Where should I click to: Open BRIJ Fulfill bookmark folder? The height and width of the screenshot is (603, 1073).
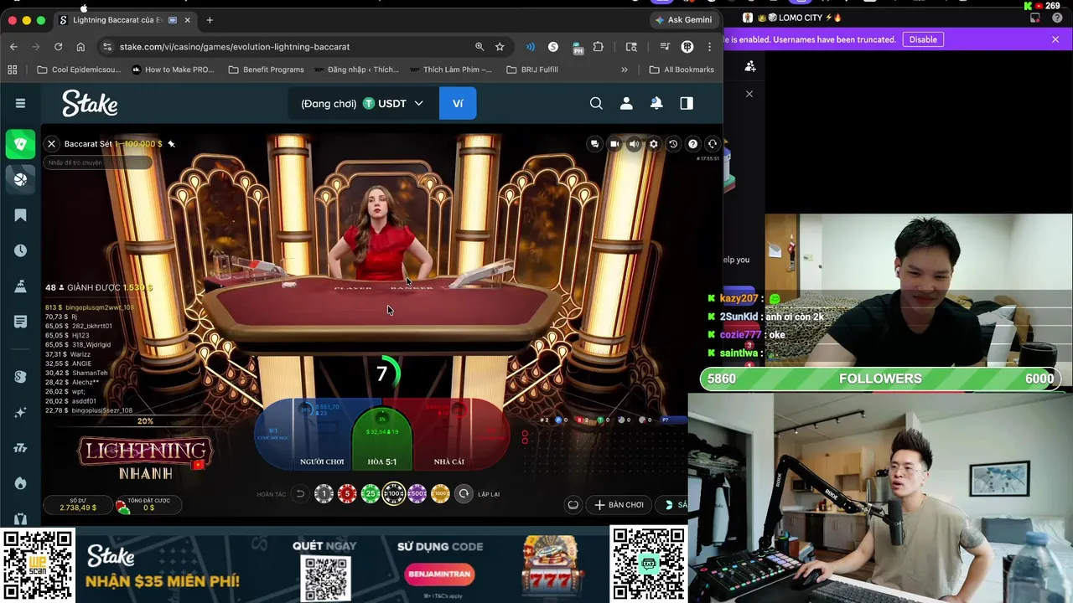[532, 70]
